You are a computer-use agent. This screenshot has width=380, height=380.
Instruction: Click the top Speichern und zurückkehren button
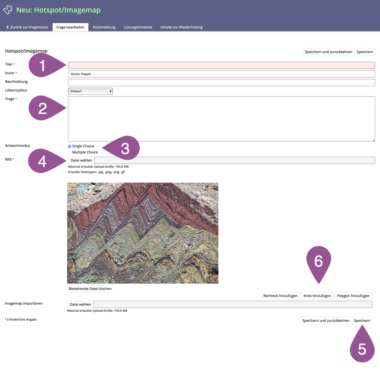(x=328, y=52)
